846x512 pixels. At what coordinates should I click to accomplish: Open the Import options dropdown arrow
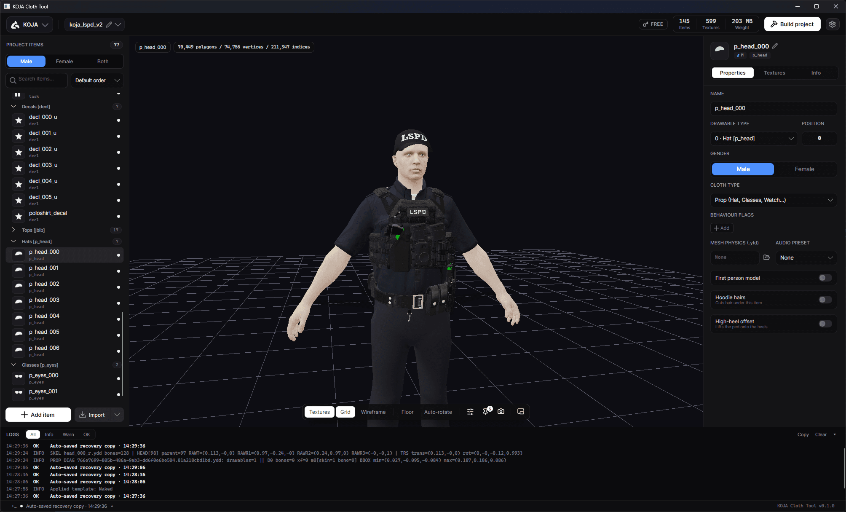(117, 415)
